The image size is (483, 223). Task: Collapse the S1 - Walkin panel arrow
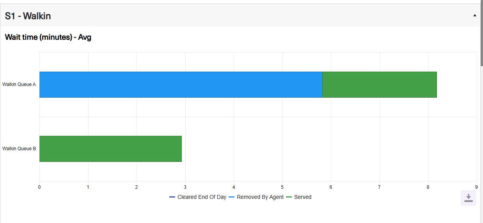click(475, 16)
